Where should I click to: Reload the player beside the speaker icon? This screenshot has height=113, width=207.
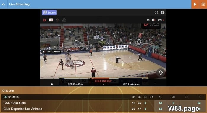148,20
